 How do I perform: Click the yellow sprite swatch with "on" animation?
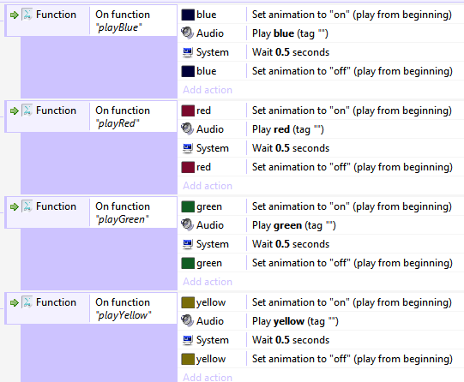[188, 302]
